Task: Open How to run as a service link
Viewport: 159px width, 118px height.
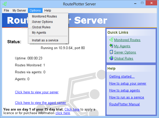Action: coord(127,97)
